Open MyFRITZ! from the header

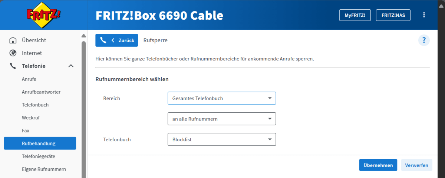[355, 15]
